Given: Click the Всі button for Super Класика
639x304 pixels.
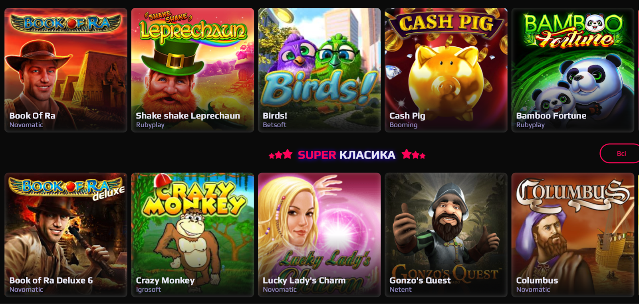Looking at the screenshot, I should (620, 154).
